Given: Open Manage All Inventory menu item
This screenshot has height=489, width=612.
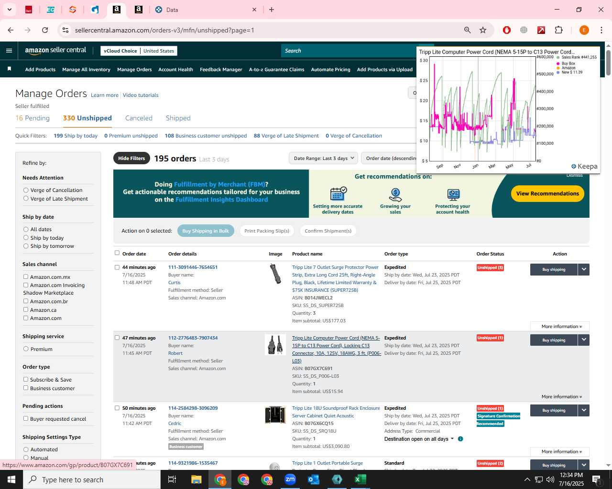Looking at the screenshot, I should click(x=86, y=70).
